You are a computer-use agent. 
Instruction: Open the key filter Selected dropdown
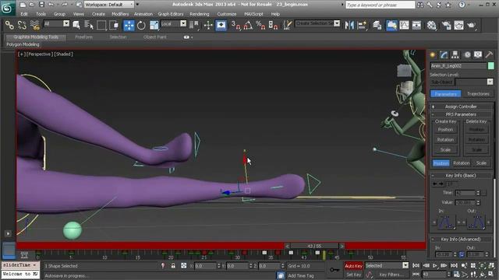point(405,265)
